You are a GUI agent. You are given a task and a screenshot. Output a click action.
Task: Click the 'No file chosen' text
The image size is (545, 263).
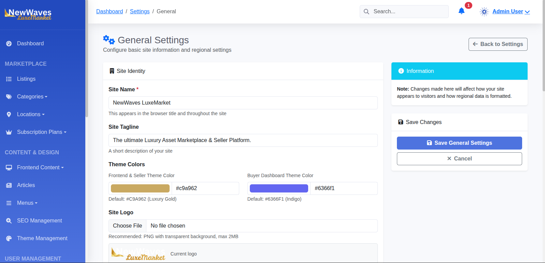point(168,226)
